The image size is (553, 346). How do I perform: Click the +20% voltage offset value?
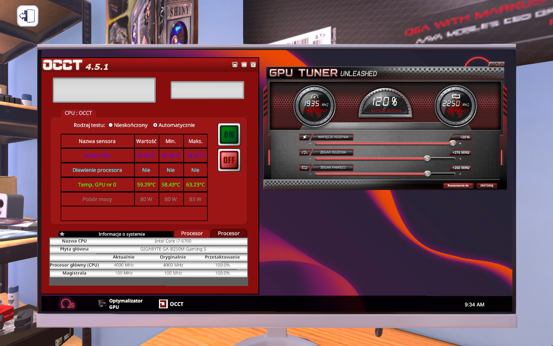(465, 137)
